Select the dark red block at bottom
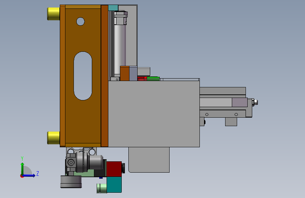This screenshot has width=305, height=198. [114, 169]
